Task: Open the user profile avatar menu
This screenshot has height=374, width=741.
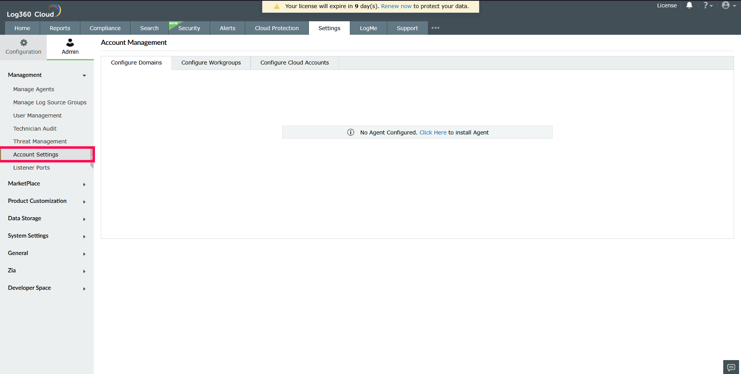Action: [x=729, y=5]
